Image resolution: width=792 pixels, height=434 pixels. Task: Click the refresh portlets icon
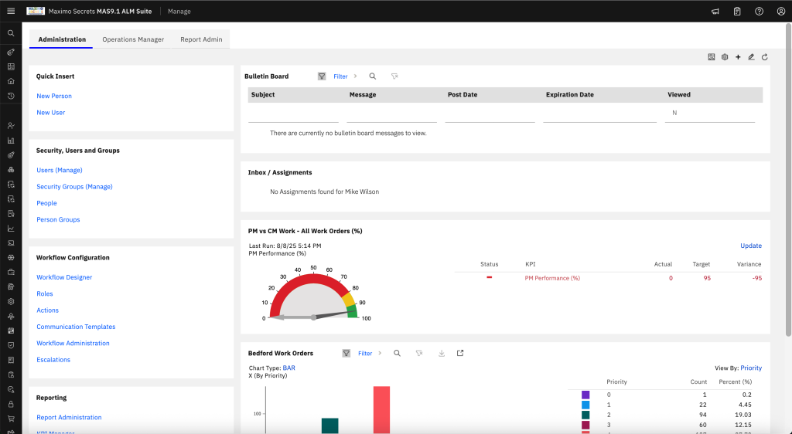click(x=765, y=57)
